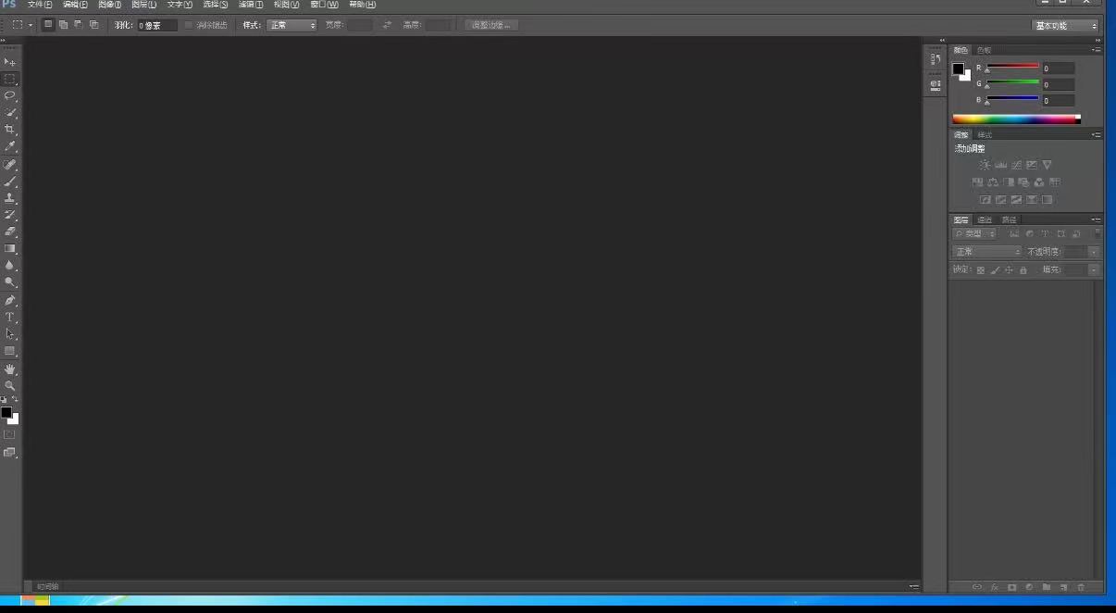
Task: Select the Rectangular Marquee tool in toolbox
Action: [10, 79]
